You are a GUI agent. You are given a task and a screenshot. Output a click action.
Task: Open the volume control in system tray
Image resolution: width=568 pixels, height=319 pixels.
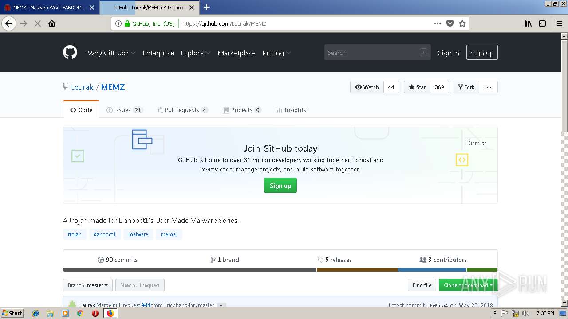point(526,313)
